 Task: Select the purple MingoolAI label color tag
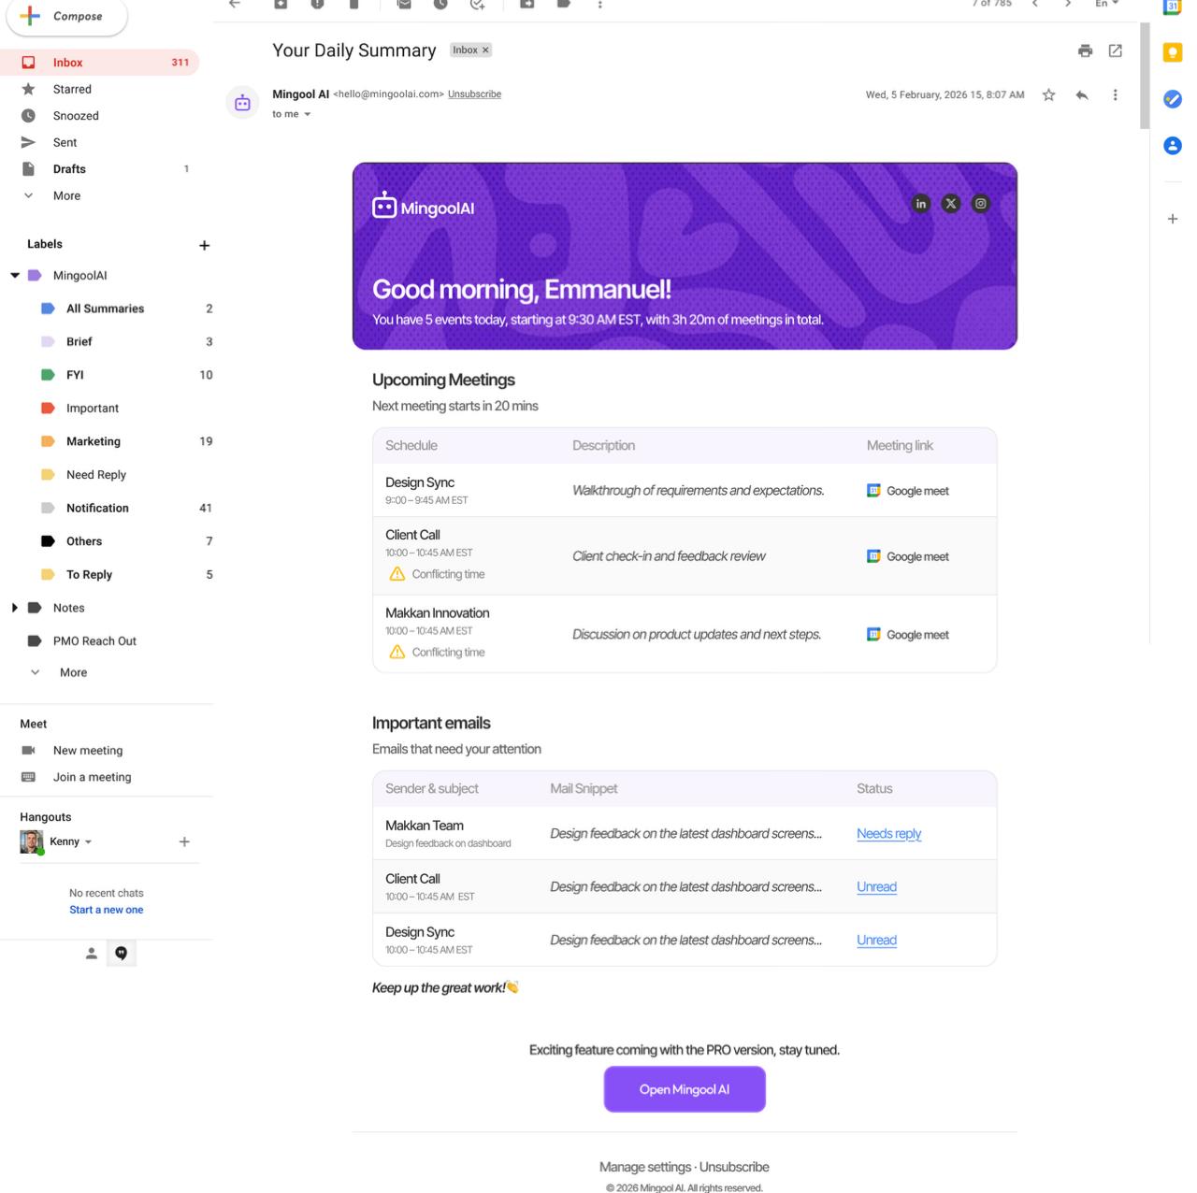(35, 276)
